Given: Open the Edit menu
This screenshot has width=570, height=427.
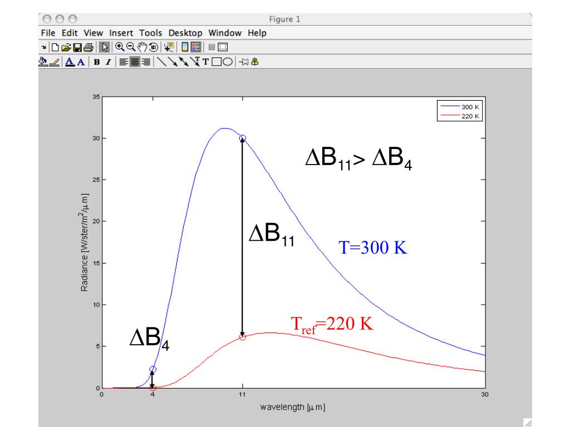Looking at the screenshot, I should 70,33.
